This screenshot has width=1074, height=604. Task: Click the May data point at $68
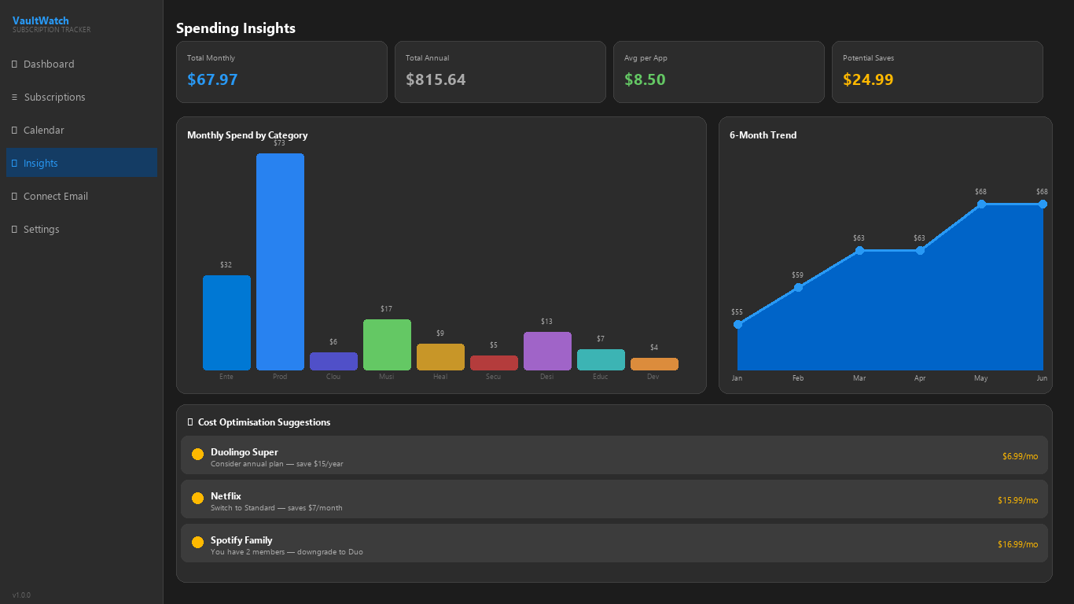coord(981,204)
